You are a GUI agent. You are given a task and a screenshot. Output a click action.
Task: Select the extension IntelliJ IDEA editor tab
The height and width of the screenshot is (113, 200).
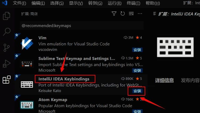(177, 14)
